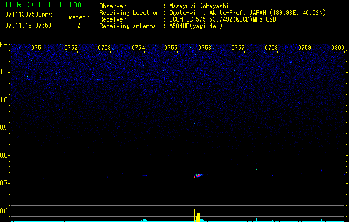The image size is (349, 222).
Task: Click the 0756 time axis label
Action: click(205, 48)
